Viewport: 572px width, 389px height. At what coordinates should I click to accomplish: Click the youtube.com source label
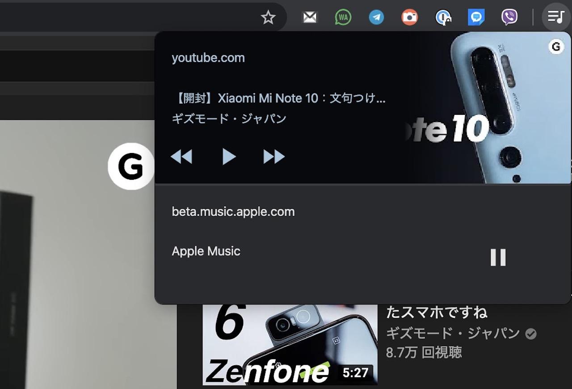click(x=208, y=58)
